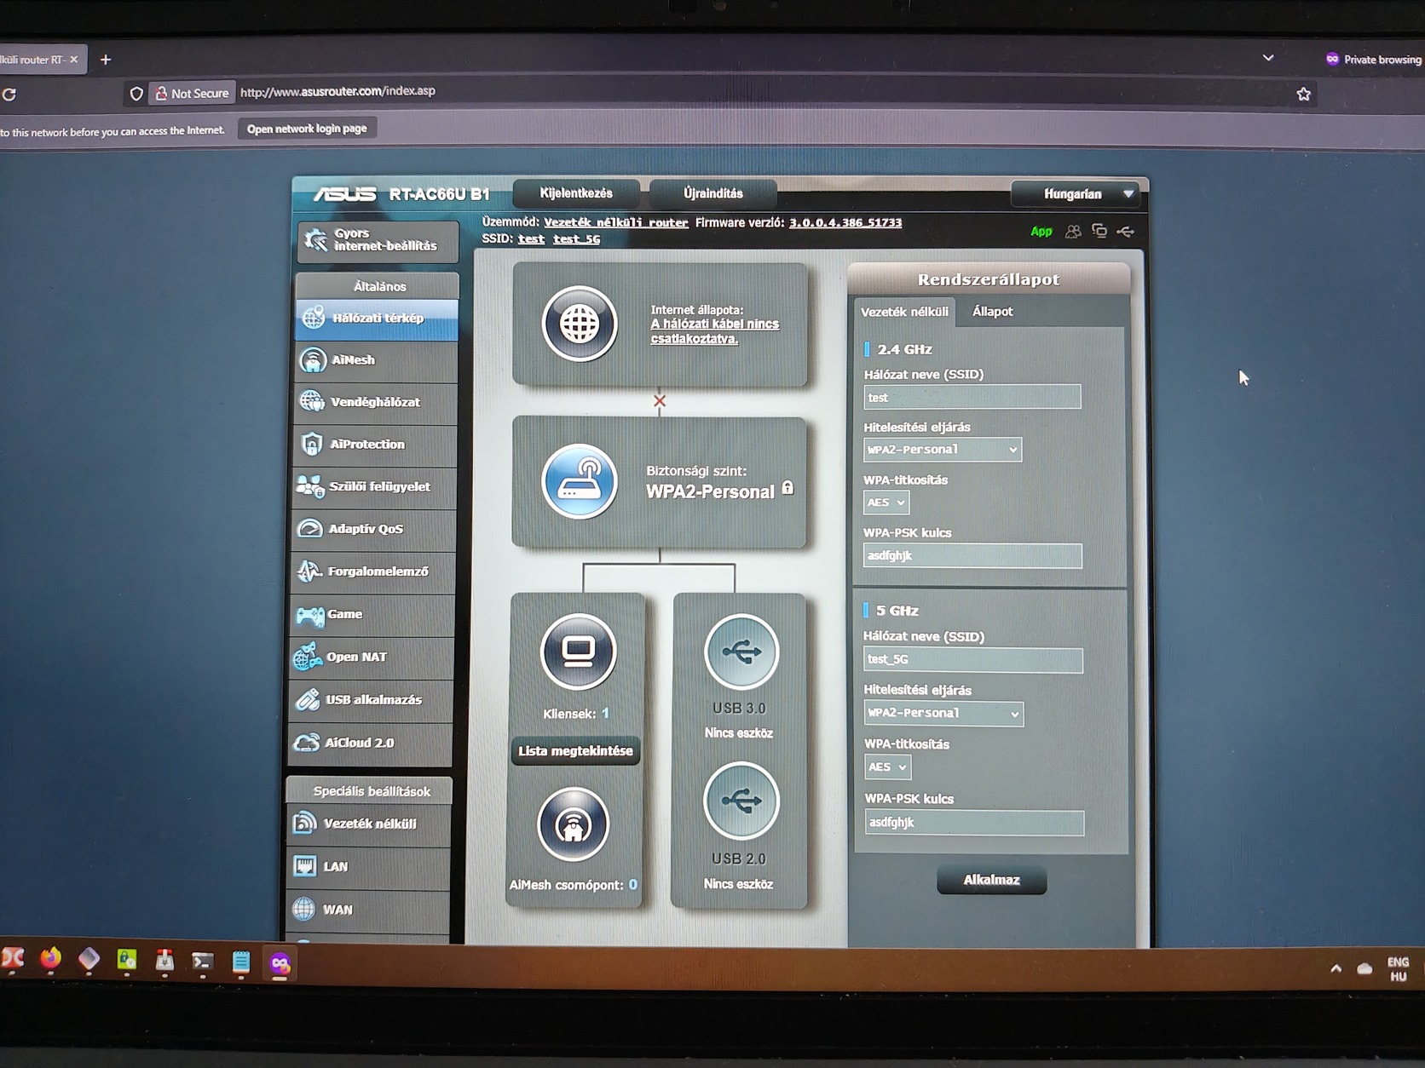Expand the browser list all tabs chevron
Image resolution: width=1425 pixels, height=1068 pixels.
1268,58
